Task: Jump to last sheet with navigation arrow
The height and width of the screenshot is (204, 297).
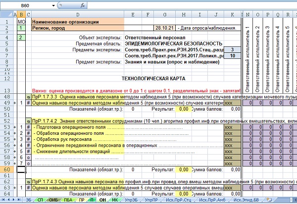Action: 19,200
